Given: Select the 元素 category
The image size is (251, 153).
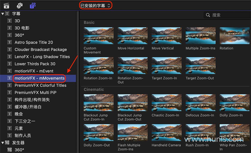Looking at the screenshot, I should click(x=19, y=128).
